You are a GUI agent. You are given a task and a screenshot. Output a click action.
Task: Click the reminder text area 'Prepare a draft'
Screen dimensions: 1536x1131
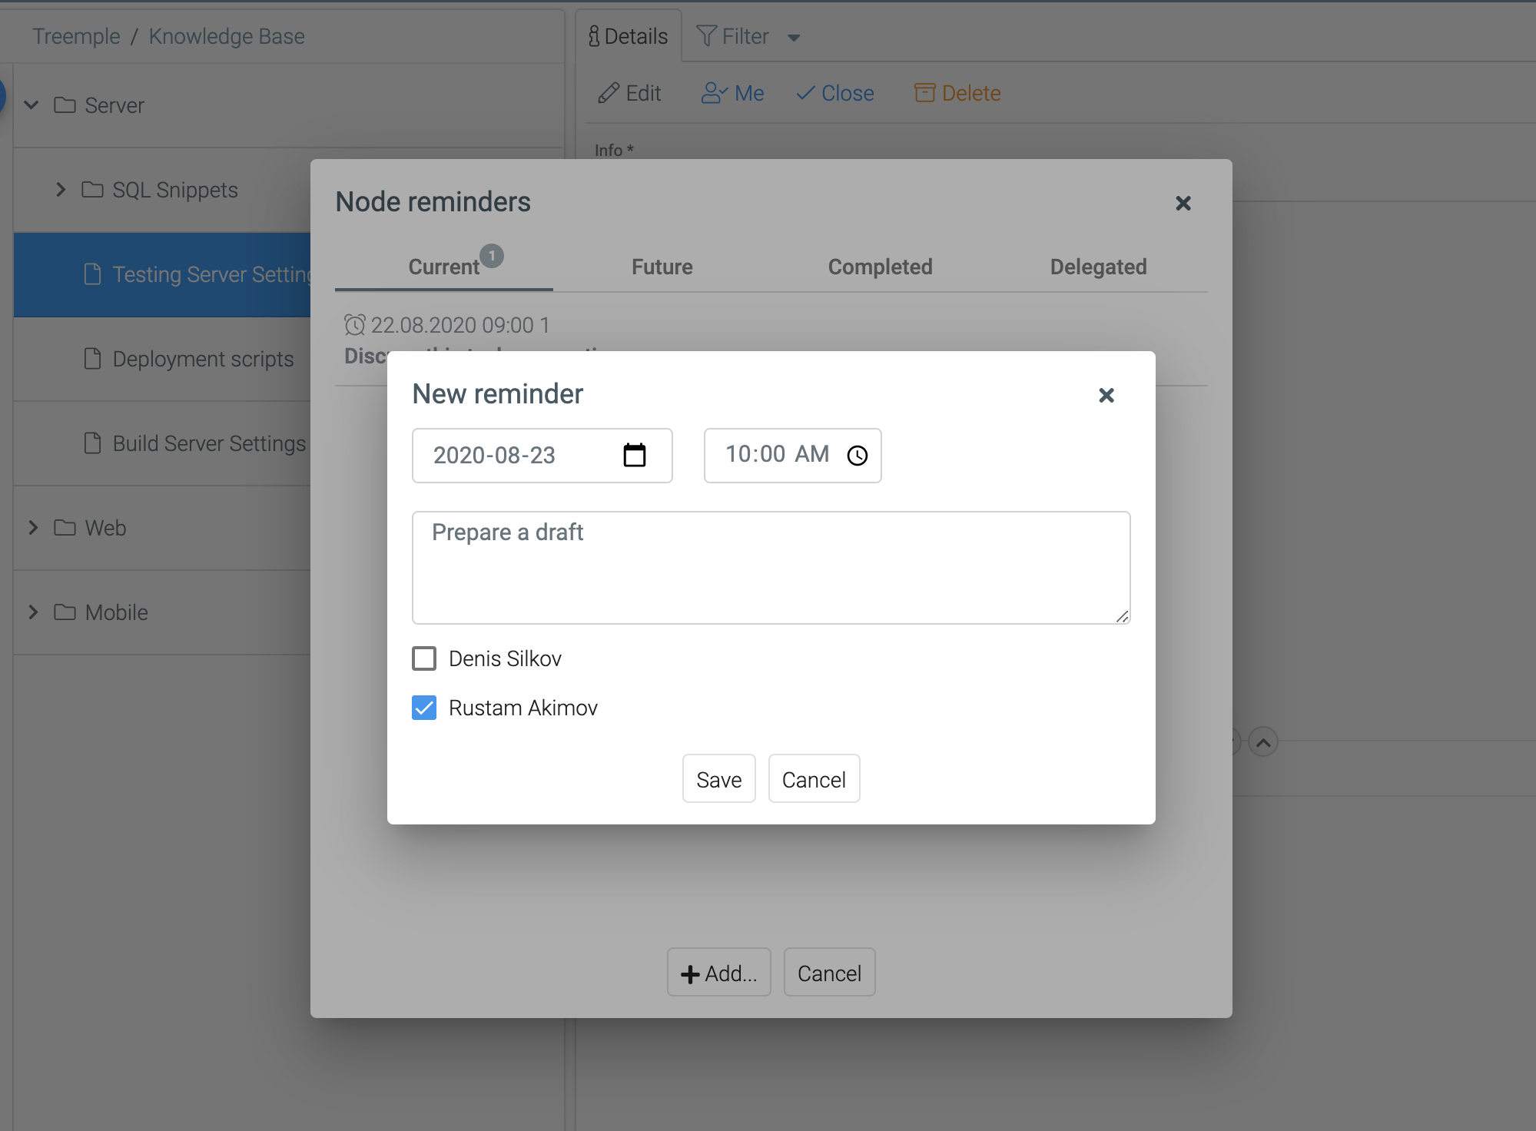point(771,568)
